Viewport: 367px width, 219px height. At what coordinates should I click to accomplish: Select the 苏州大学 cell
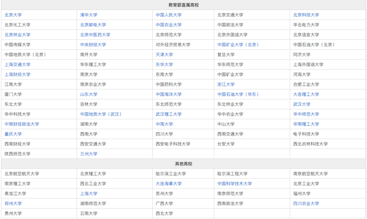(183, 194)
